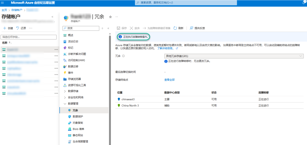
Task: Click the 数据保护 shield icon
Action: (x=69, y=116)
